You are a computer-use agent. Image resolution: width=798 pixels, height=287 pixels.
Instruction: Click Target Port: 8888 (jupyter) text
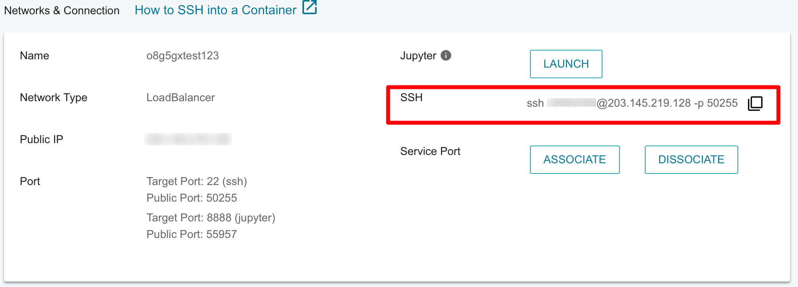[211, 218]
